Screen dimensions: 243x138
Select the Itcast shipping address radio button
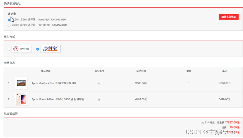click(9, 20)
